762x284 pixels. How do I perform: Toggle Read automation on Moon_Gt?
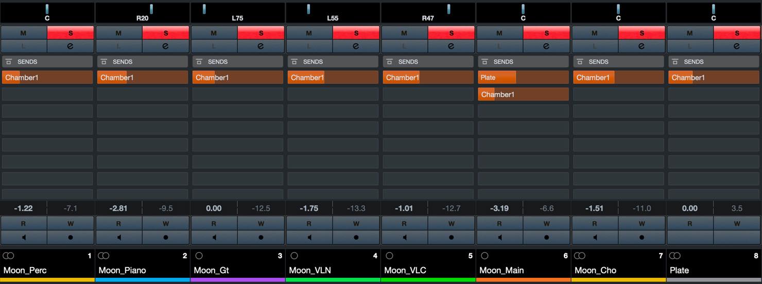[214, 223]
